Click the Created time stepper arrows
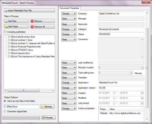The width and height of the screenshot is (152, 124). 142,93
